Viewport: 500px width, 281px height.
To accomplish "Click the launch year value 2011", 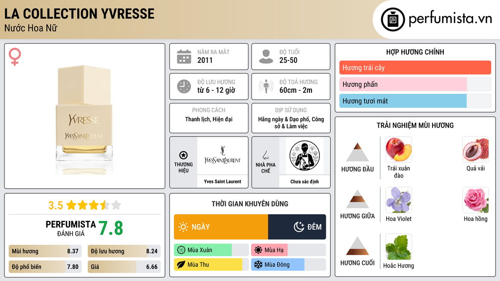I will [x=205, y=60].
